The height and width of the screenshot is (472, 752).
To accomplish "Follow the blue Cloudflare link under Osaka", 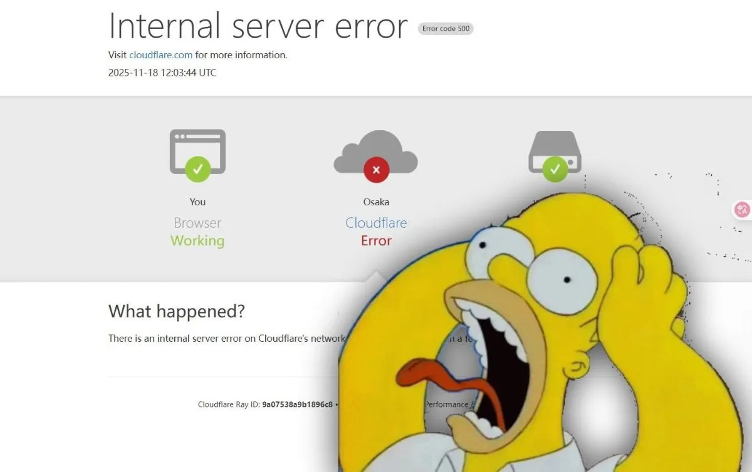I will point(376,223).
